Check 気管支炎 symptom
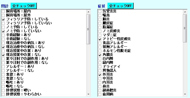Image resolution: width=190 pixels, height=98 pixels. pos(100,12)
